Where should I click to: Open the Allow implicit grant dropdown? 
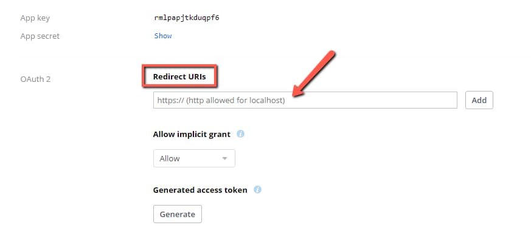pyautogui.click(x=194, y=158)
